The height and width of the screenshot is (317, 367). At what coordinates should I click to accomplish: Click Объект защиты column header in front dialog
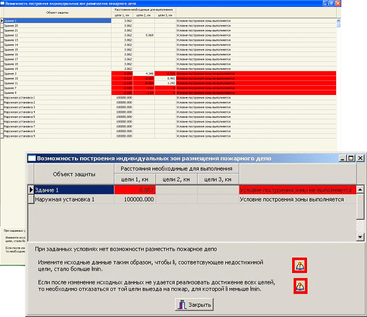[x=74, y=174]
